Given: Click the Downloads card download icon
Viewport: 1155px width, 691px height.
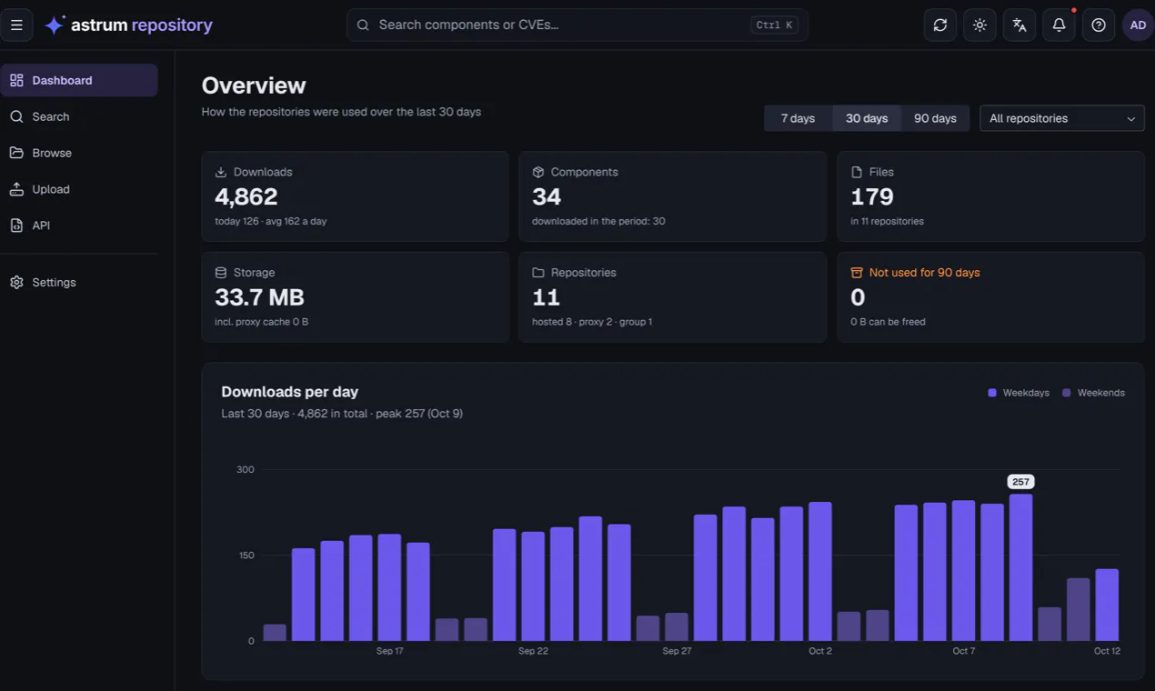Looking at the screenshot, I should coord(221,172).
